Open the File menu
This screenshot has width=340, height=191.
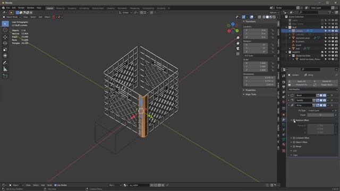(x=8, y=8)
